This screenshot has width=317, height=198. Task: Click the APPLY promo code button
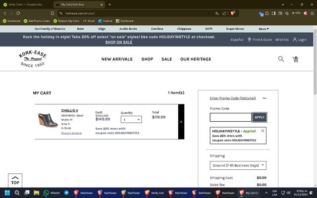pyautogui.click(x=260, y=117)
